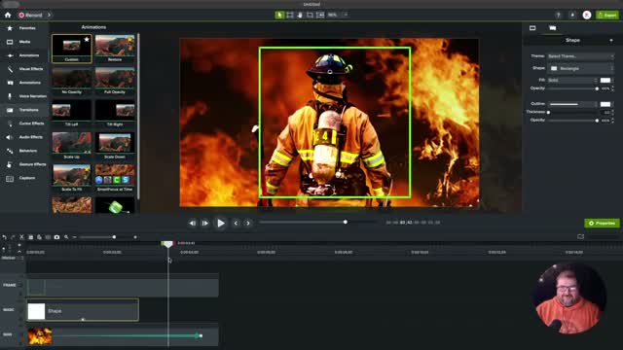Open the Fill color swatch

click(605, 80)
